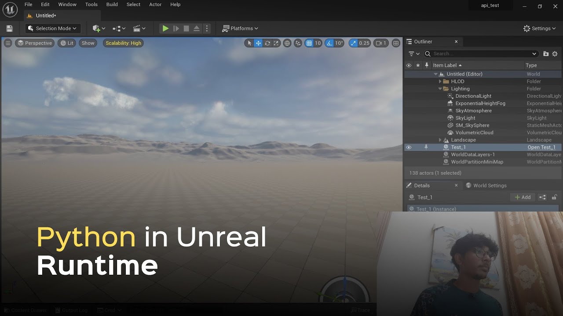563x316 pixels.
Task: Choose the Scale gizmo tool
Action: point(276,43)
